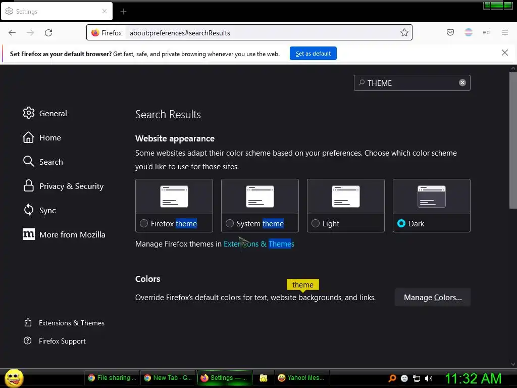
Task: Click the General gear icon
Action: pyautogui.click(x=29, y=113)
